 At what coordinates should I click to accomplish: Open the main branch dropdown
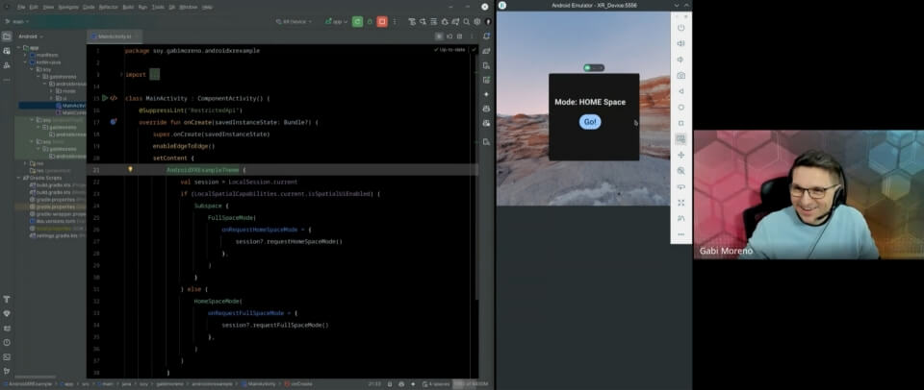coord(17,22)
